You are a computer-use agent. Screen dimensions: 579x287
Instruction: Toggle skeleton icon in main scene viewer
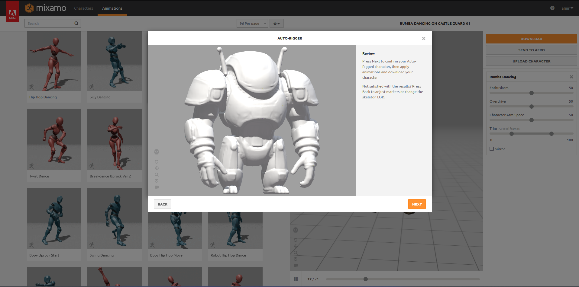click(x=296, y=230)
